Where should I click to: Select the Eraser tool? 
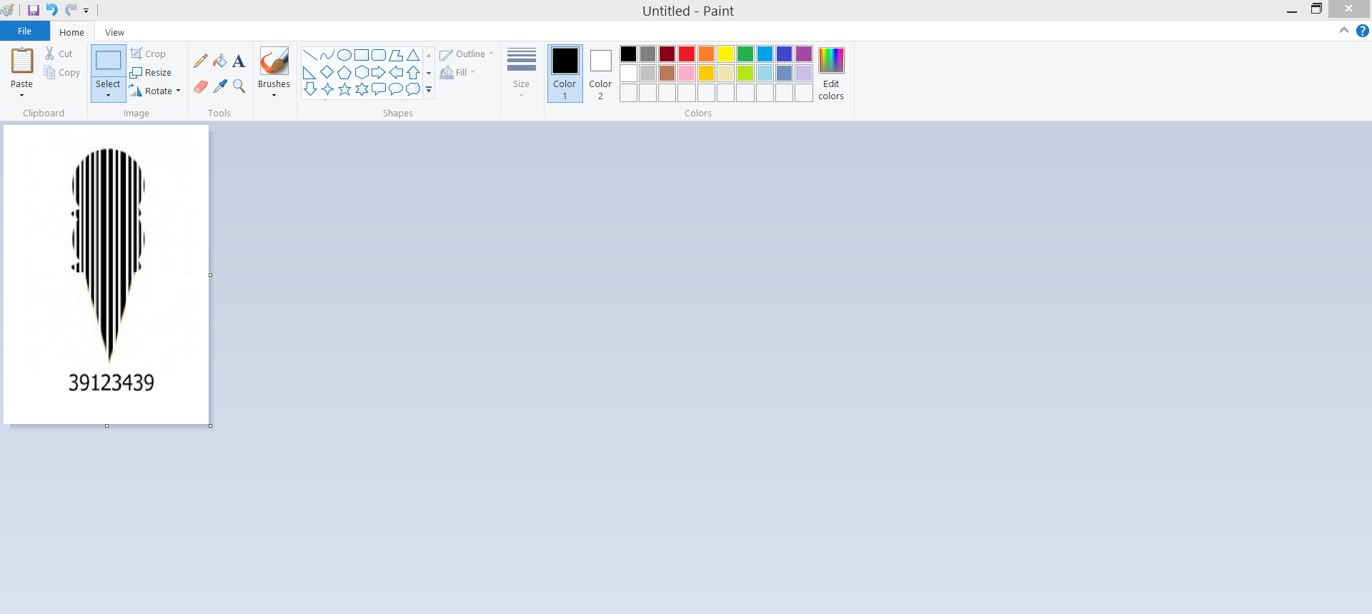(x=201, y=86)
